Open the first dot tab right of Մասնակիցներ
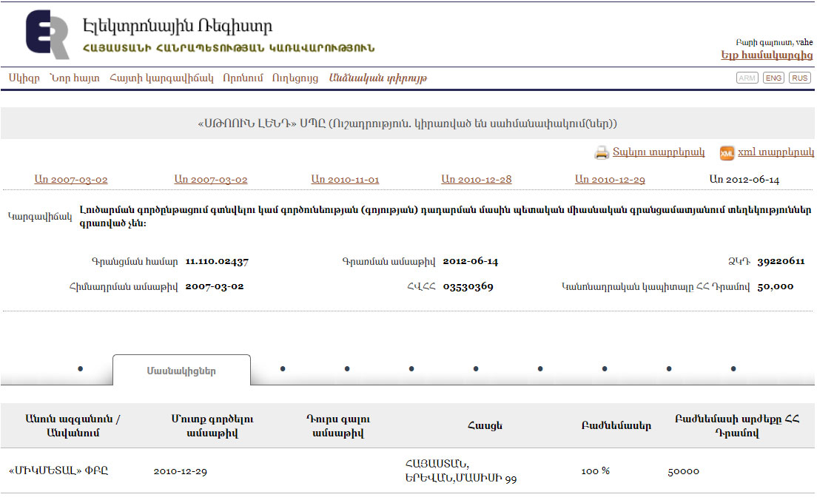Viewport: 834px width, 503px height. click(x=283, y=368)
